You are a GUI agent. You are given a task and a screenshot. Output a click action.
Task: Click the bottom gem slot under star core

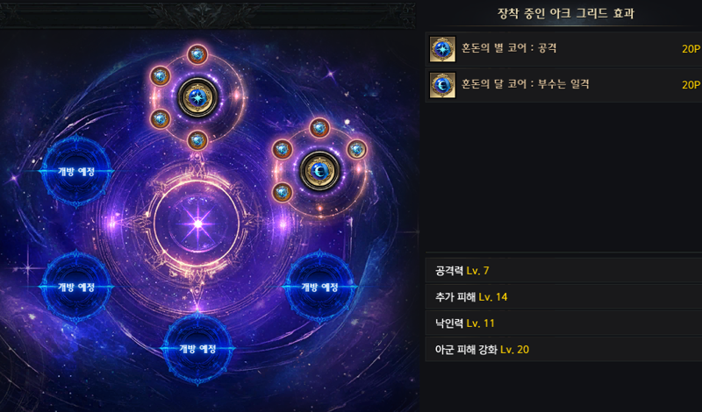[197, 140]
